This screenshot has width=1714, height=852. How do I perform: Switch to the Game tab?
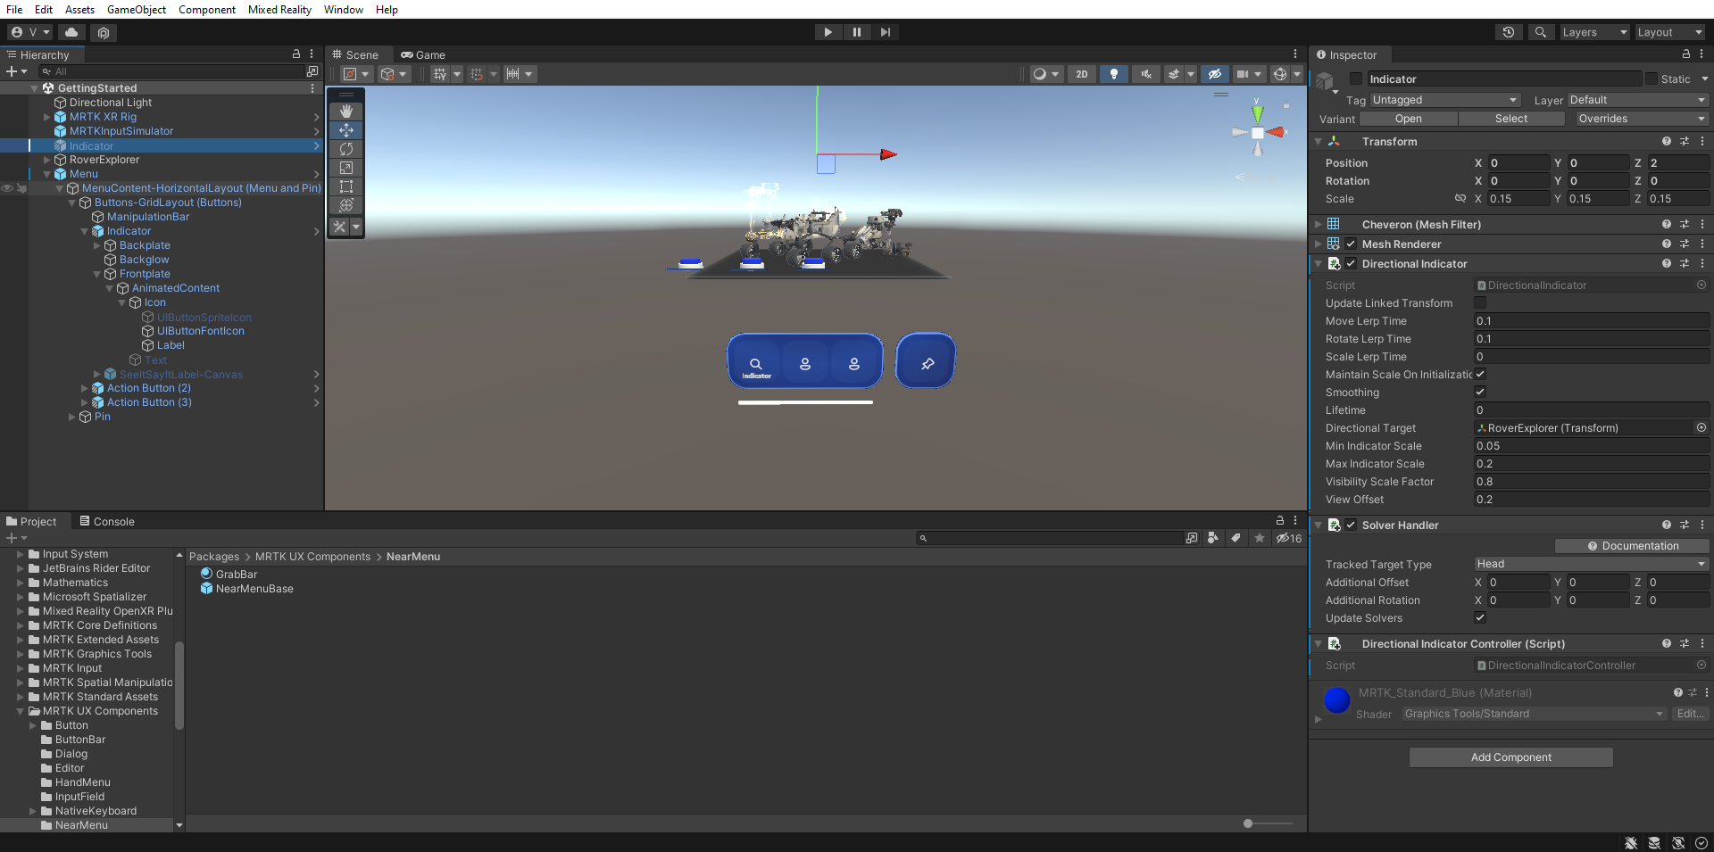(x=423, y=54)
